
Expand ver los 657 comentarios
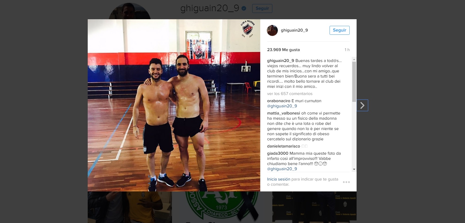[x=290, y=94]
